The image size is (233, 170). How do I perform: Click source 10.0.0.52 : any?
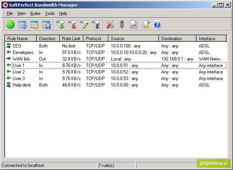125,72
